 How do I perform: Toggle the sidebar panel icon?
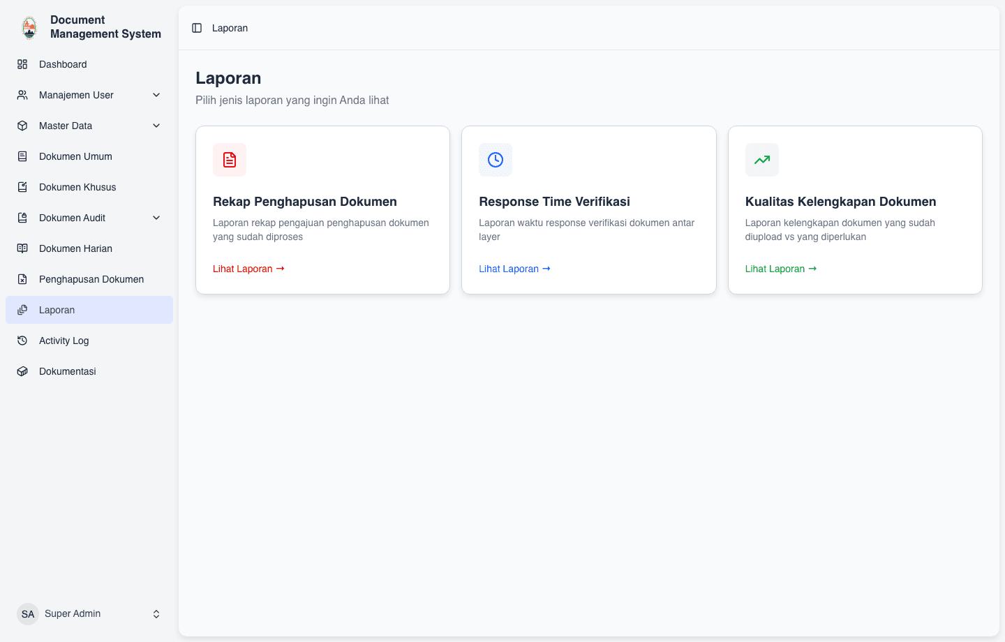(x=197, y=28)
